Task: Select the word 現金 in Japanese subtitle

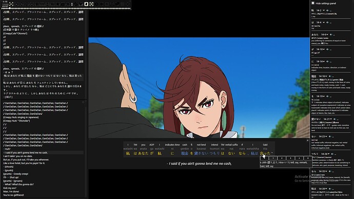Action: click(185, 153)
